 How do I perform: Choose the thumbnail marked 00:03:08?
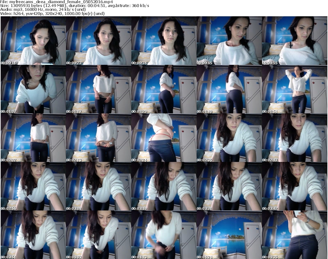tap(99, 187)
